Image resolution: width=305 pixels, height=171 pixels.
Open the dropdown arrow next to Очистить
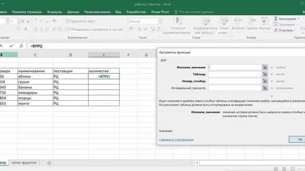tap(295, 30)
